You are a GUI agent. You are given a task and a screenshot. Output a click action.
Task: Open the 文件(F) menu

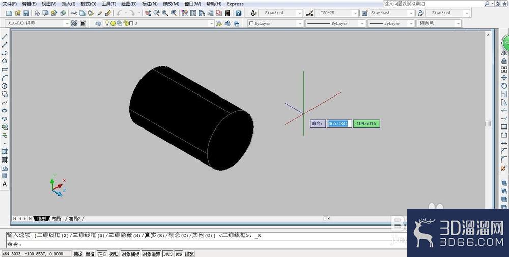[9, 4]
